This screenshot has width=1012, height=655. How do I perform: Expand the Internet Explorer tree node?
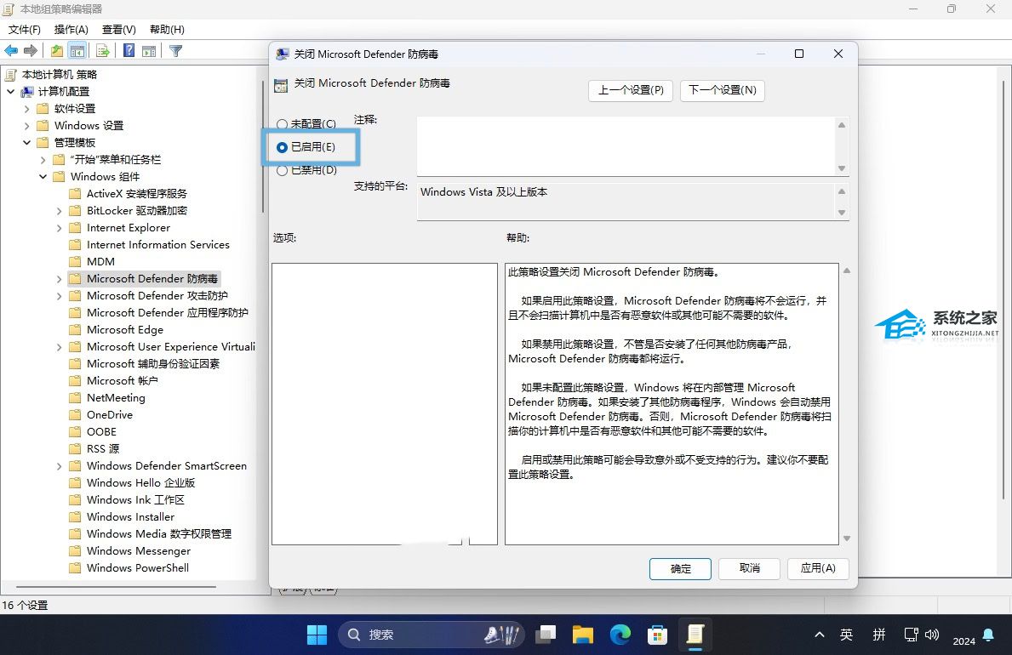[59, 228]
